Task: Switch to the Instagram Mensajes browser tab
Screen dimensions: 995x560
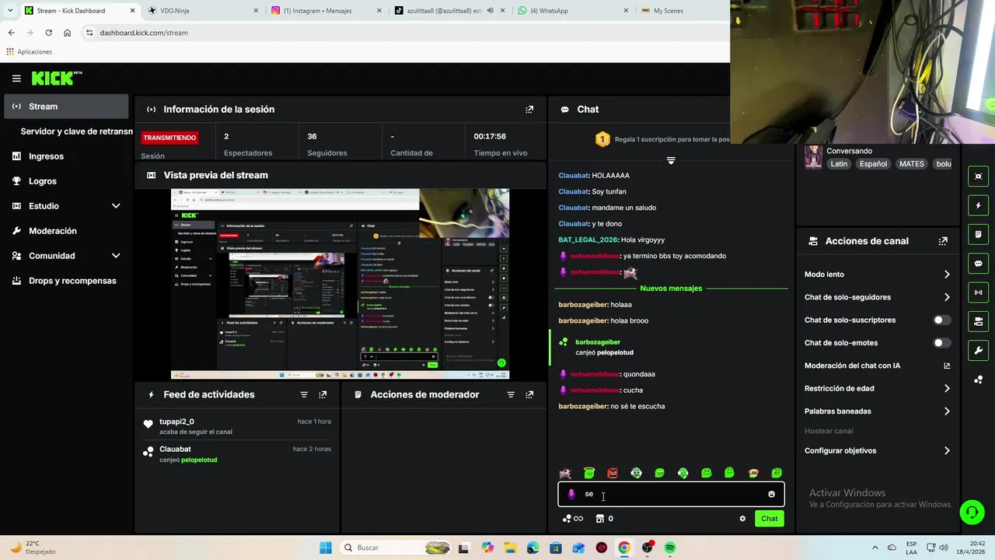Action: pyautogui.click(x=326, y=11)
